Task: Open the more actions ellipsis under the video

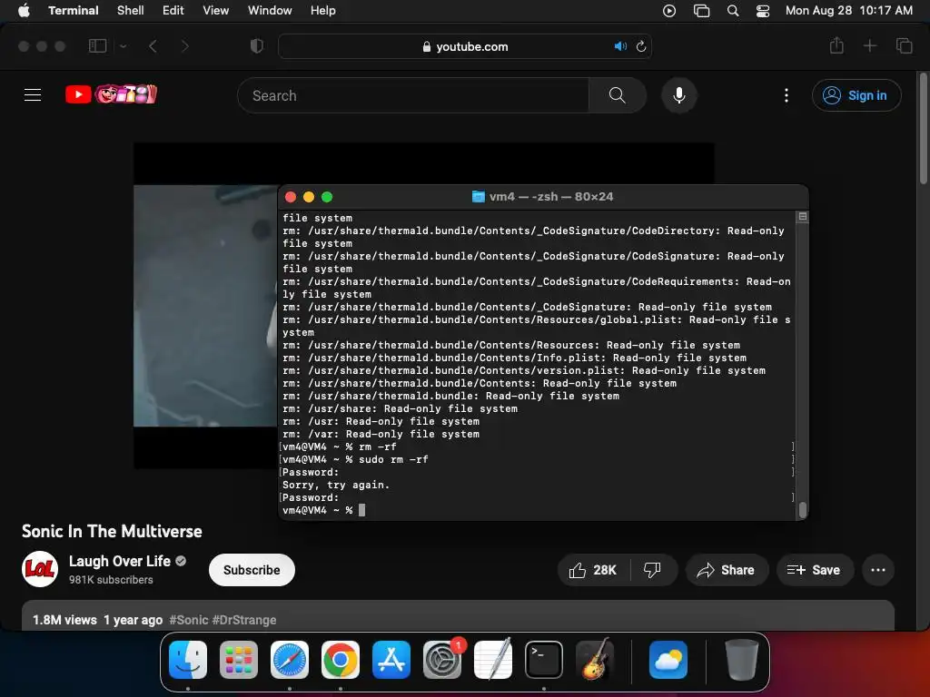Action: point(878,570)
